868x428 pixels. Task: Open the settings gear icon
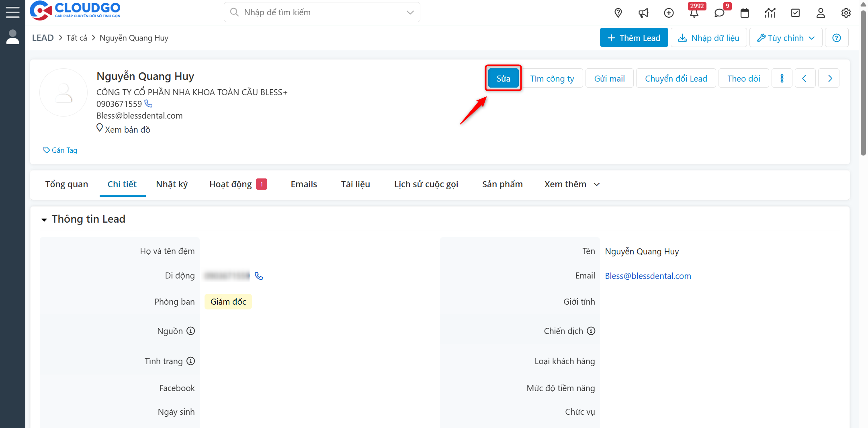pyautogui.click(x=845, y=12)
